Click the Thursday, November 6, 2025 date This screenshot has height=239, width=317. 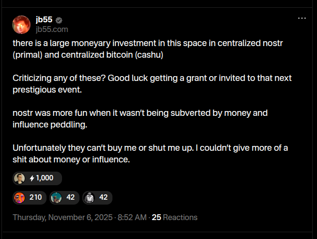click(x=62, y=218)
